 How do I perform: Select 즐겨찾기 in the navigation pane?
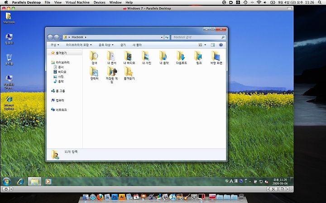(61, 53)
